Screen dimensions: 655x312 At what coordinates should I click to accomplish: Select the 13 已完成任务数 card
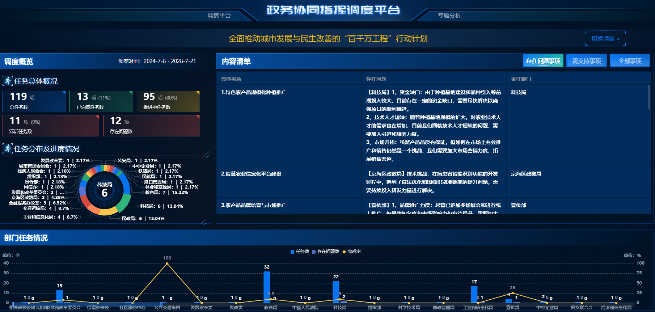[101, 101]
